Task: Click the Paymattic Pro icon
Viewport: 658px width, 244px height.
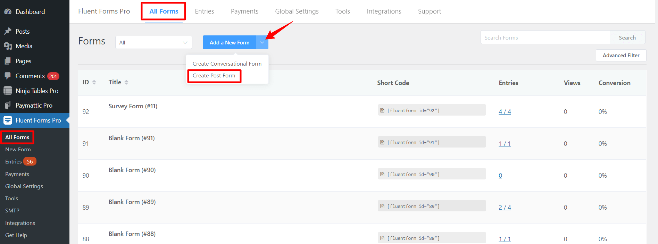Action: pyautogui.click(x=8, y=106)
